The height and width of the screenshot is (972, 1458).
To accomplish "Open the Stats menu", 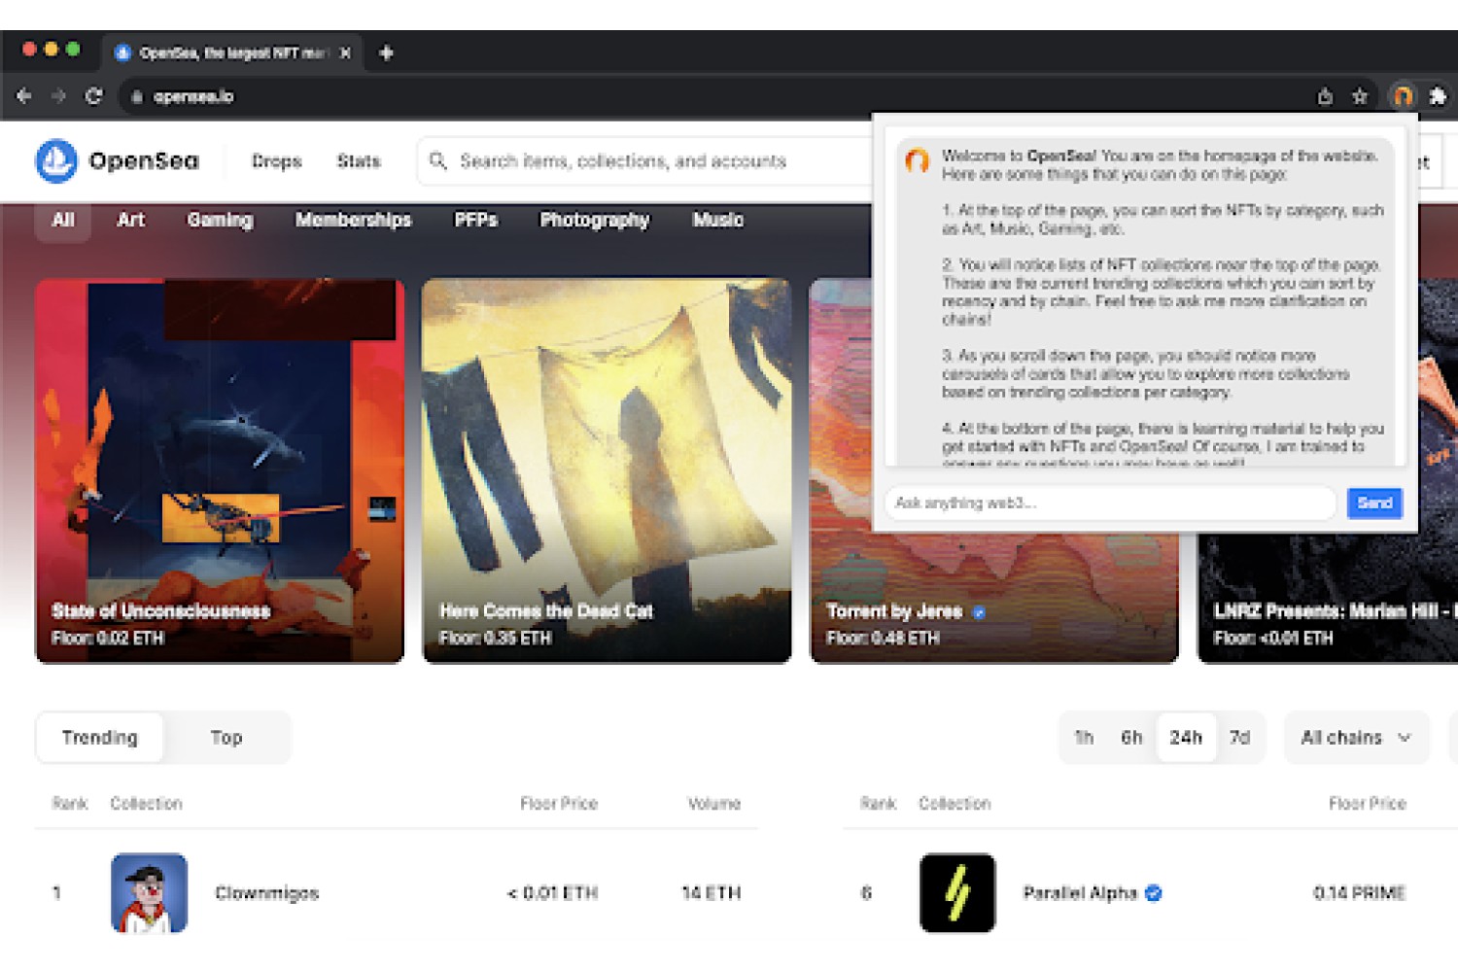I will tap(359, 160).
